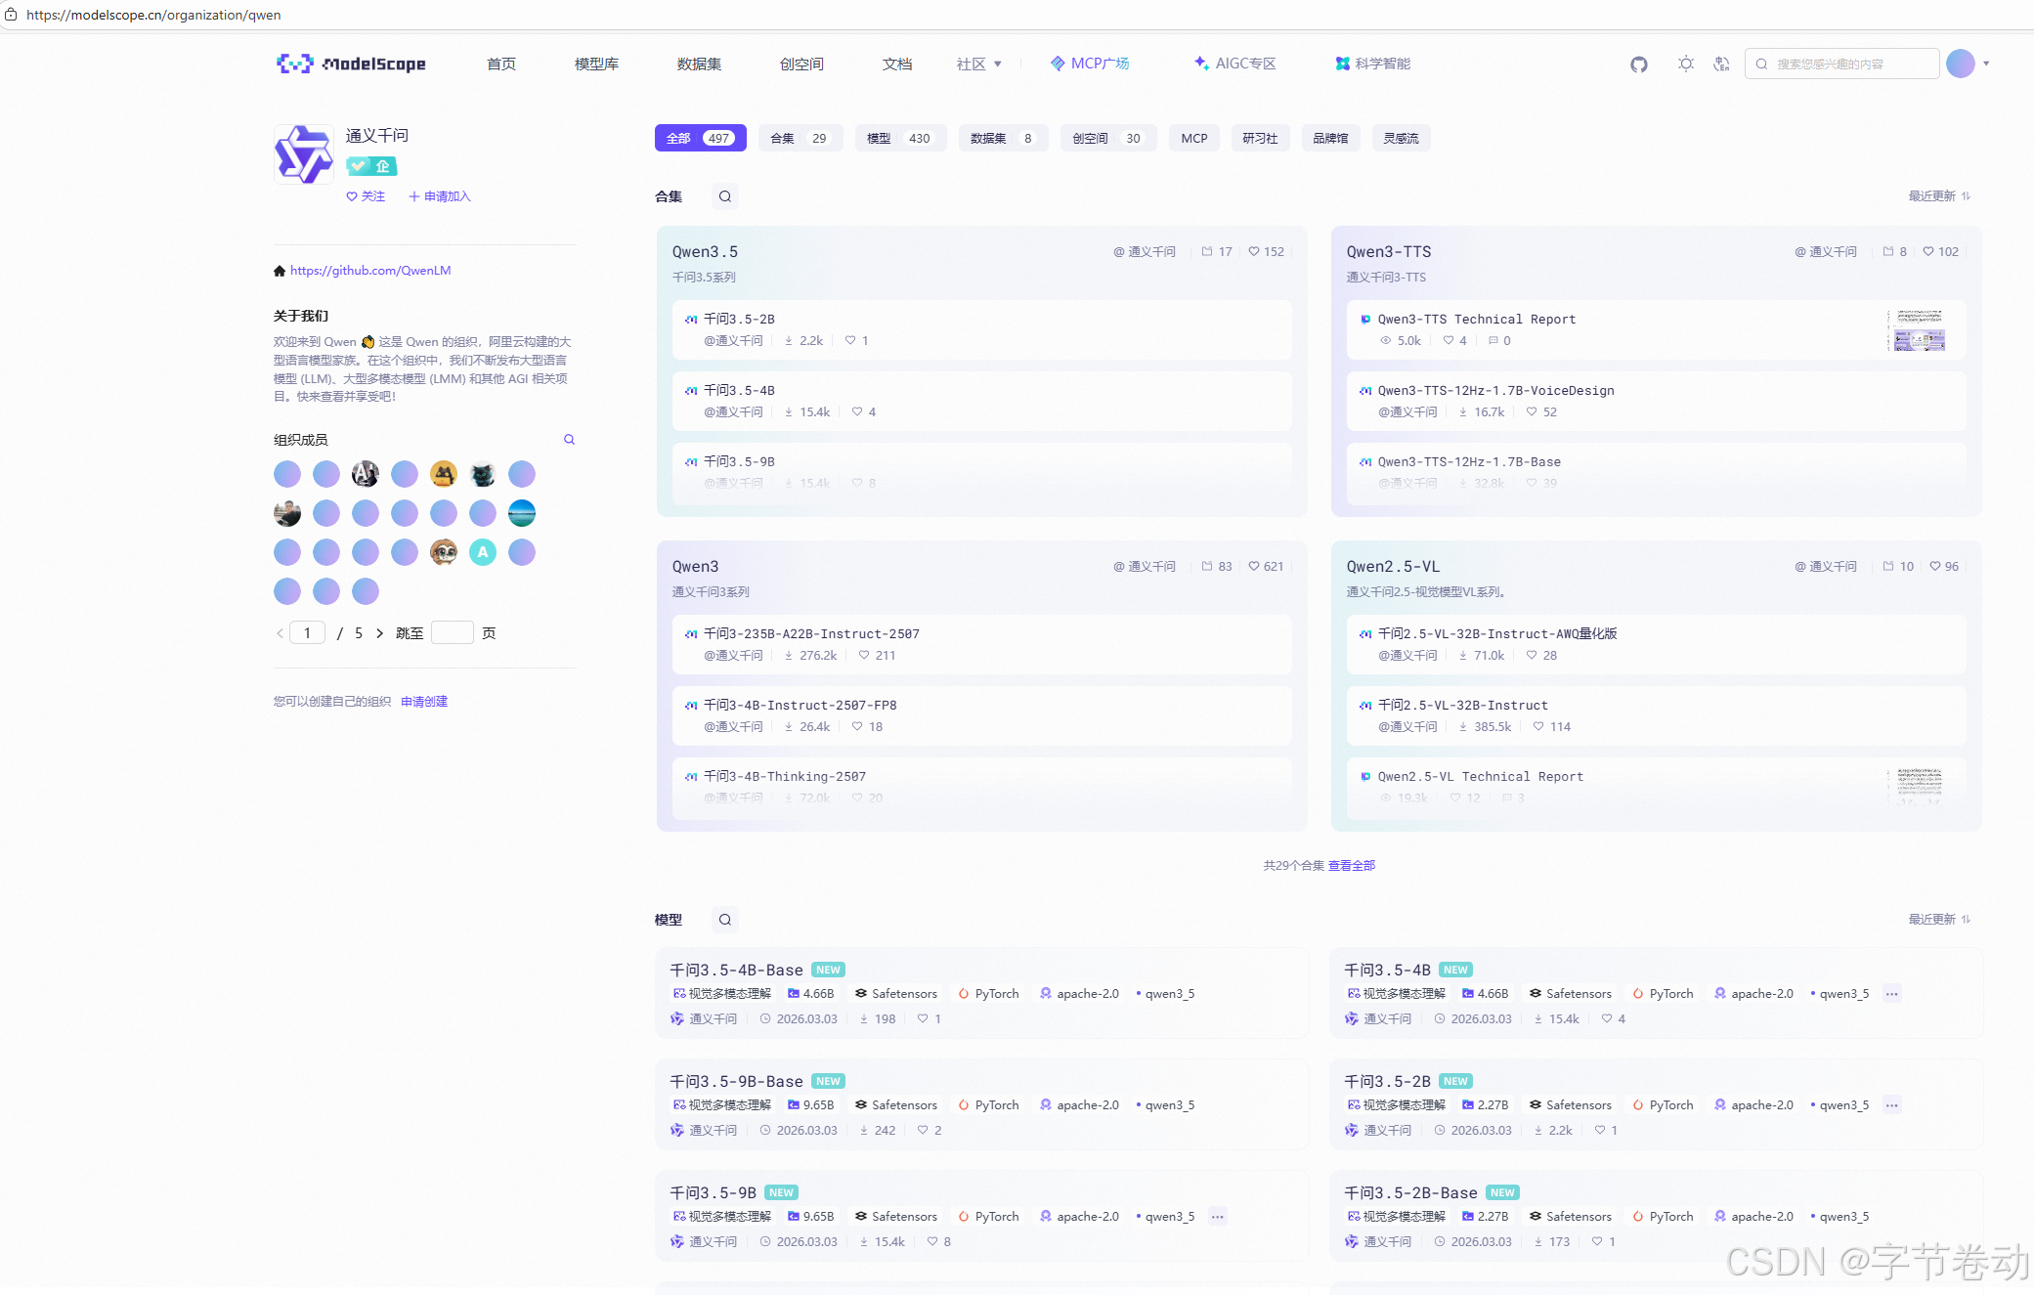
Task: Click search icon next to 模型 heading
Action: coord(725,920)
